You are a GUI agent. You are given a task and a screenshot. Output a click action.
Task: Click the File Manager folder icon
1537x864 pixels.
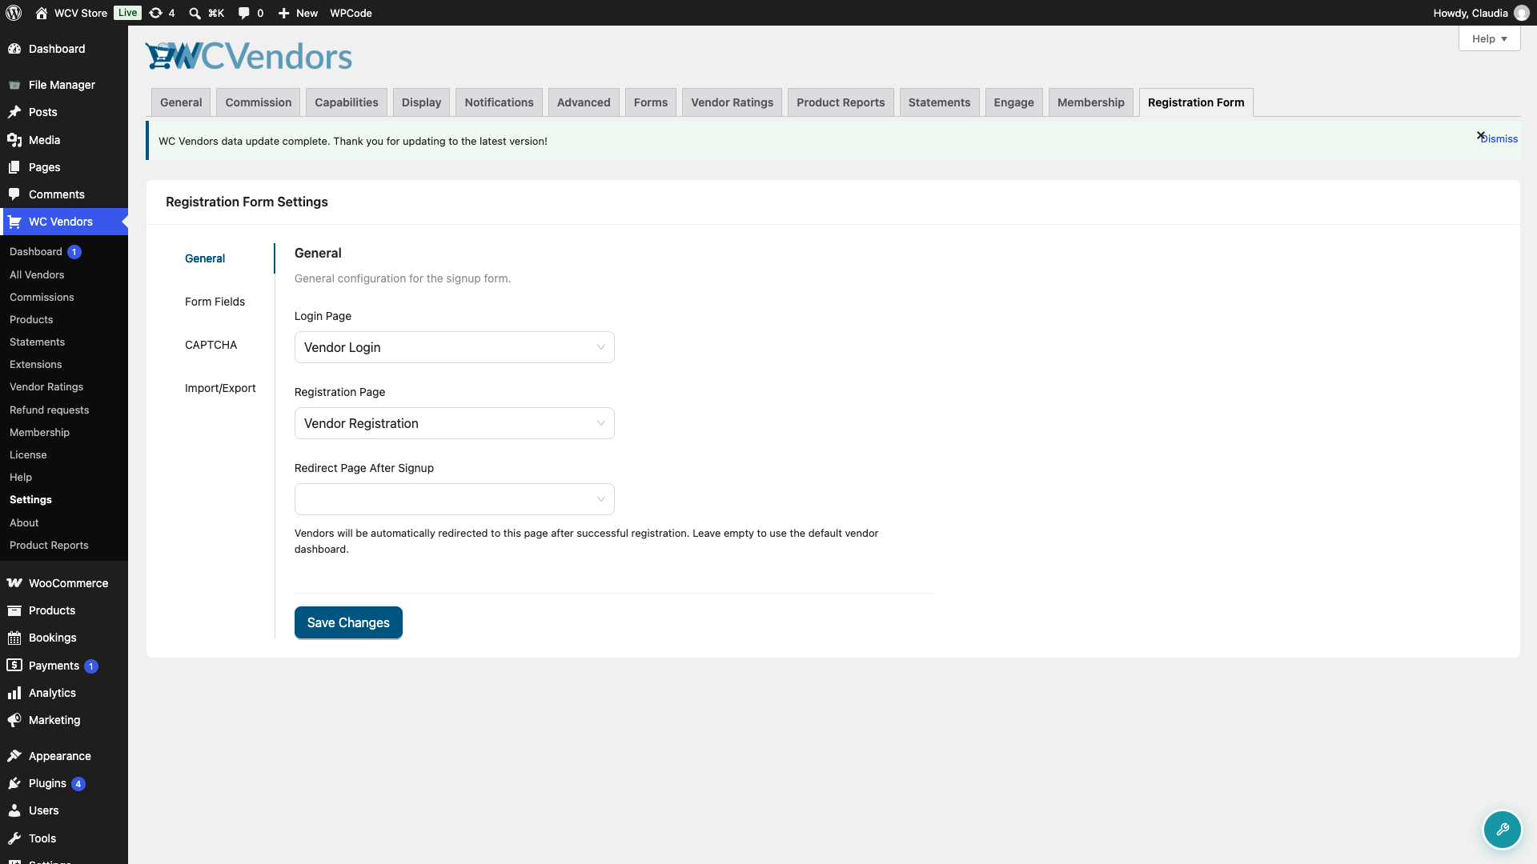pyautogui.click(x=14, y=85)
